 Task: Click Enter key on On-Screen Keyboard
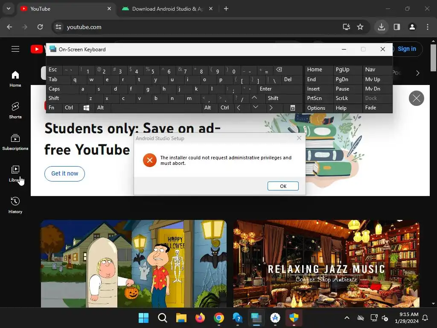[280, 89]
